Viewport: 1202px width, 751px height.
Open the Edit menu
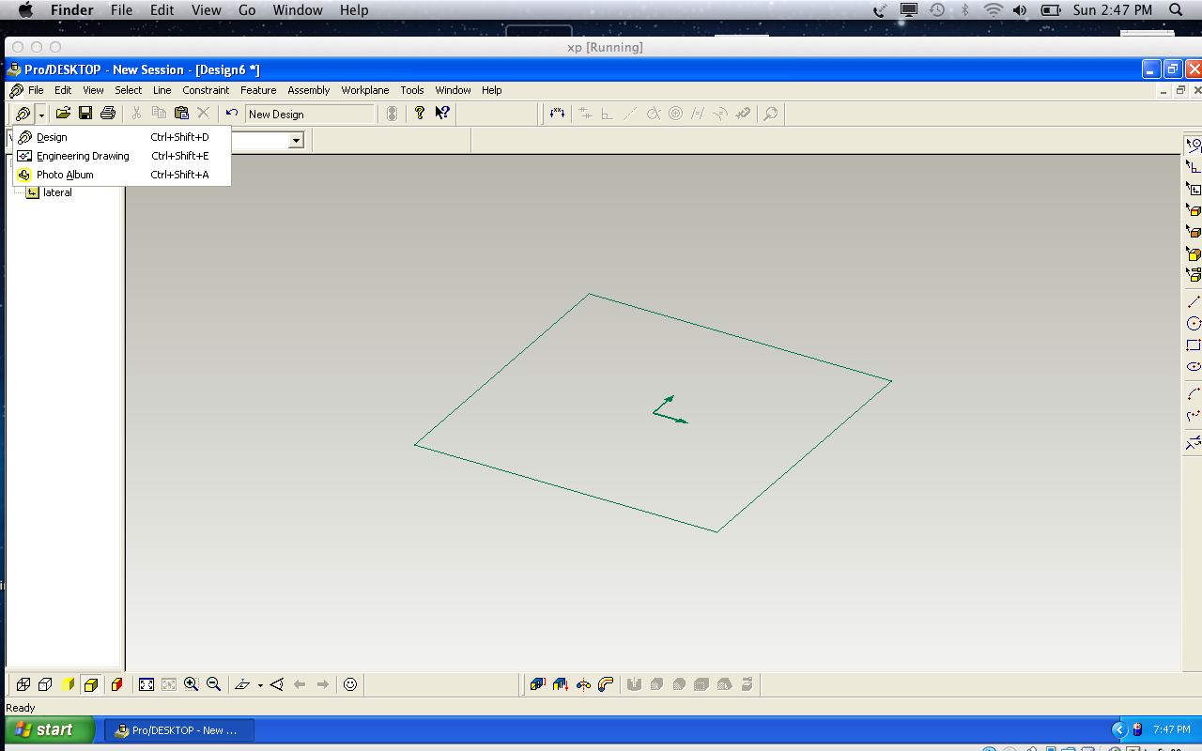63,90
